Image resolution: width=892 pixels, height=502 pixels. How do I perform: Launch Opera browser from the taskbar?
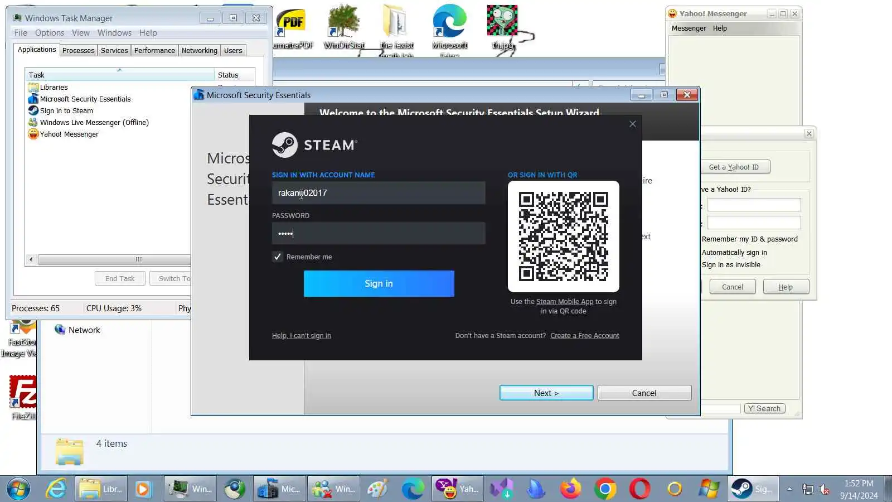639,489
